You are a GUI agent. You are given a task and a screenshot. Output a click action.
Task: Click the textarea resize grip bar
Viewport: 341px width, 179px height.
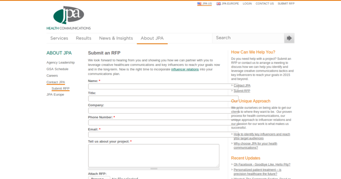(154, 169)
